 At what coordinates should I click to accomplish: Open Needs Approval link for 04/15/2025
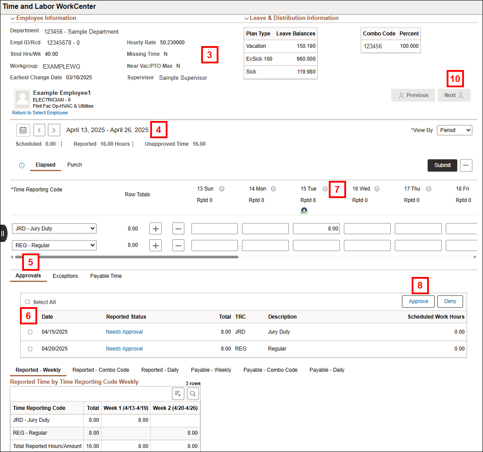pos(125,332)
